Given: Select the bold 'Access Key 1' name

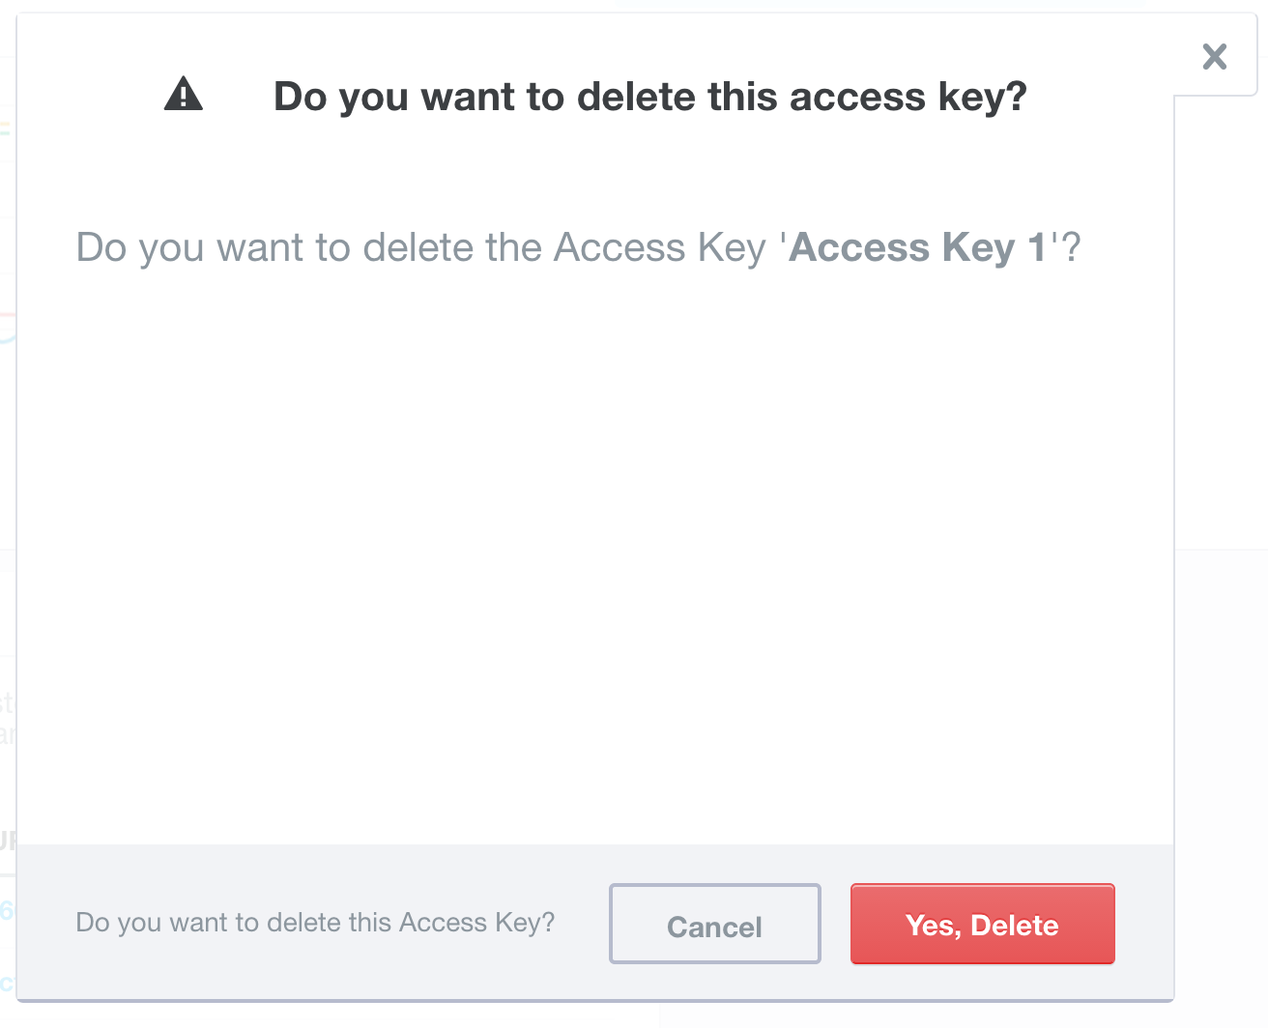Looking at the screenshot, I should 918,247.
